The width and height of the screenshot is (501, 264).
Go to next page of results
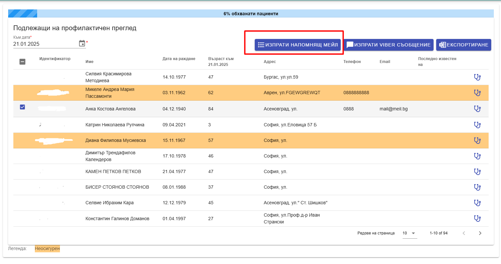(480, 233)
